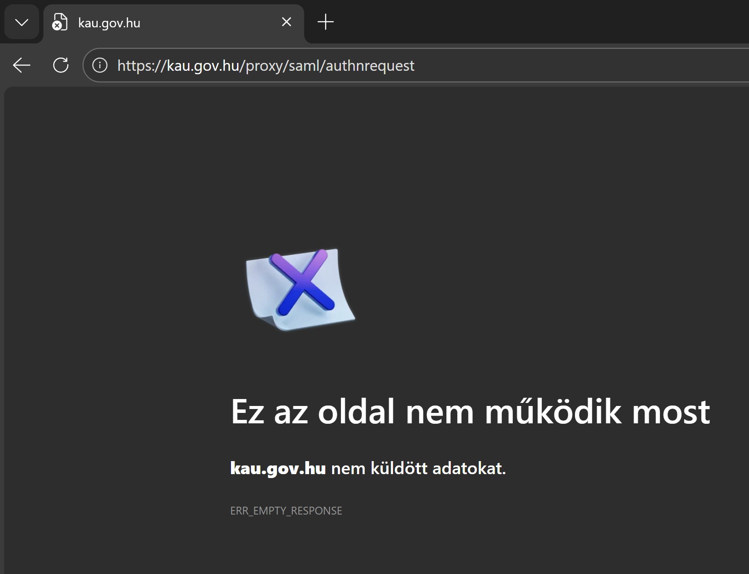Select the kau.gov.hu tab title
Screen dimensions: 749x574
pos(109,23)
